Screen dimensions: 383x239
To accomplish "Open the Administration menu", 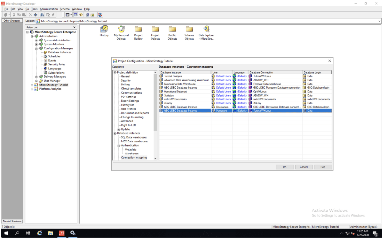I will 49,9.
